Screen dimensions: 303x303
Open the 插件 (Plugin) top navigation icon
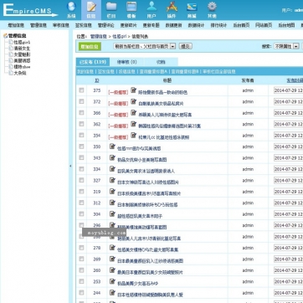(172, 10)
